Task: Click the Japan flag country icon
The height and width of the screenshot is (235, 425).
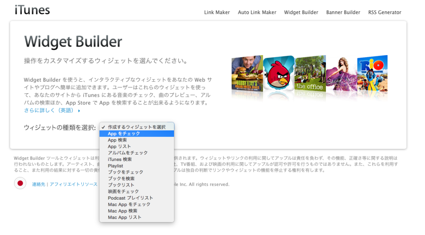Action: point(20,183)
